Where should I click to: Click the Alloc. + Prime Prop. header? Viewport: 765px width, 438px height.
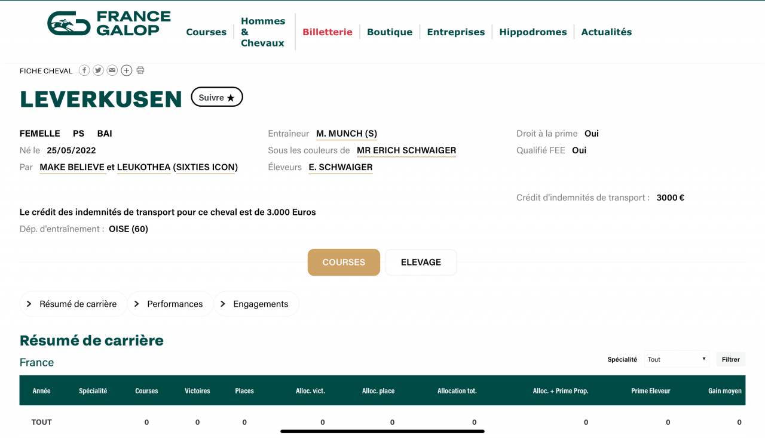(x=561, y=391)
